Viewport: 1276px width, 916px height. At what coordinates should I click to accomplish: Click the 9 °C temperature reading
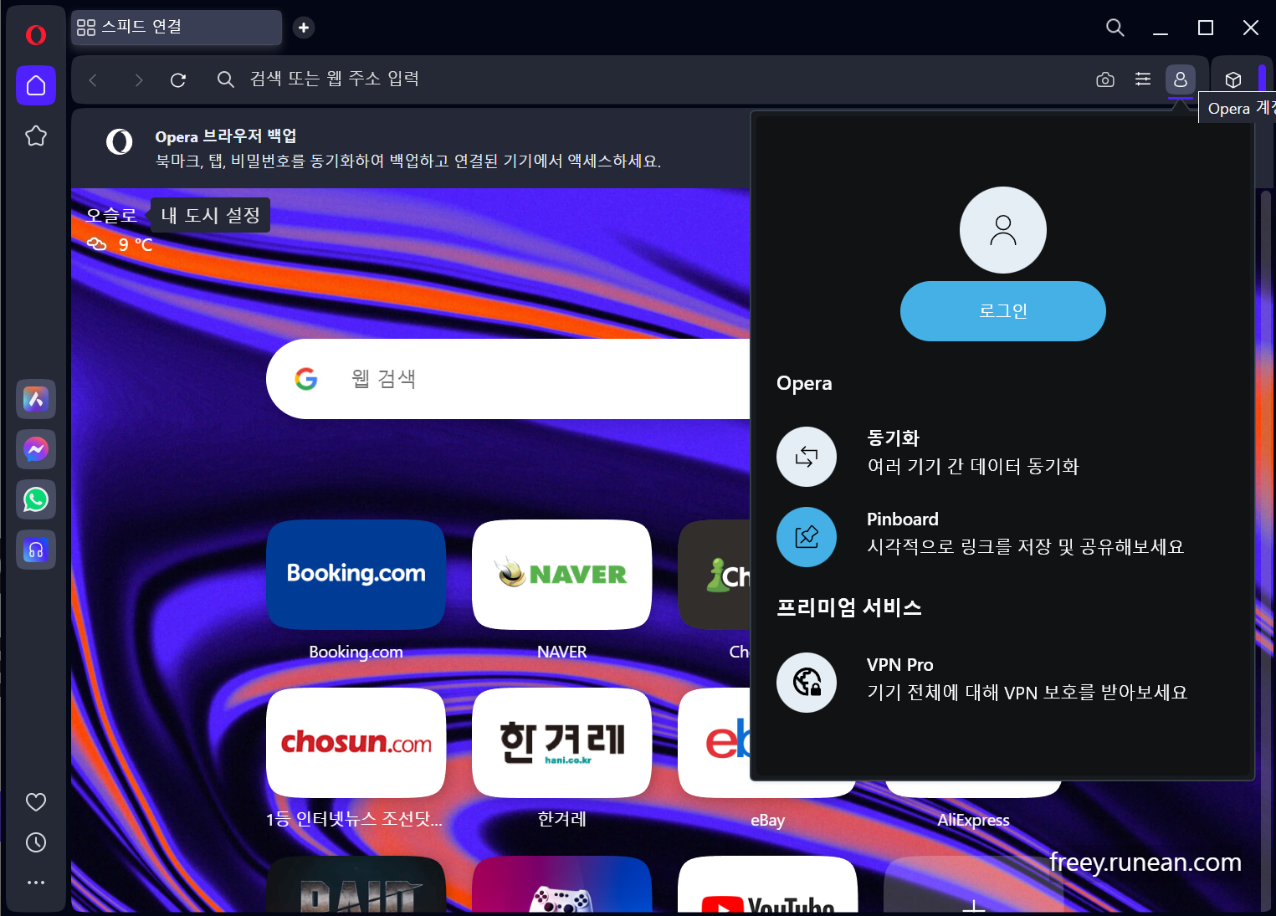[x=136, y=244]
